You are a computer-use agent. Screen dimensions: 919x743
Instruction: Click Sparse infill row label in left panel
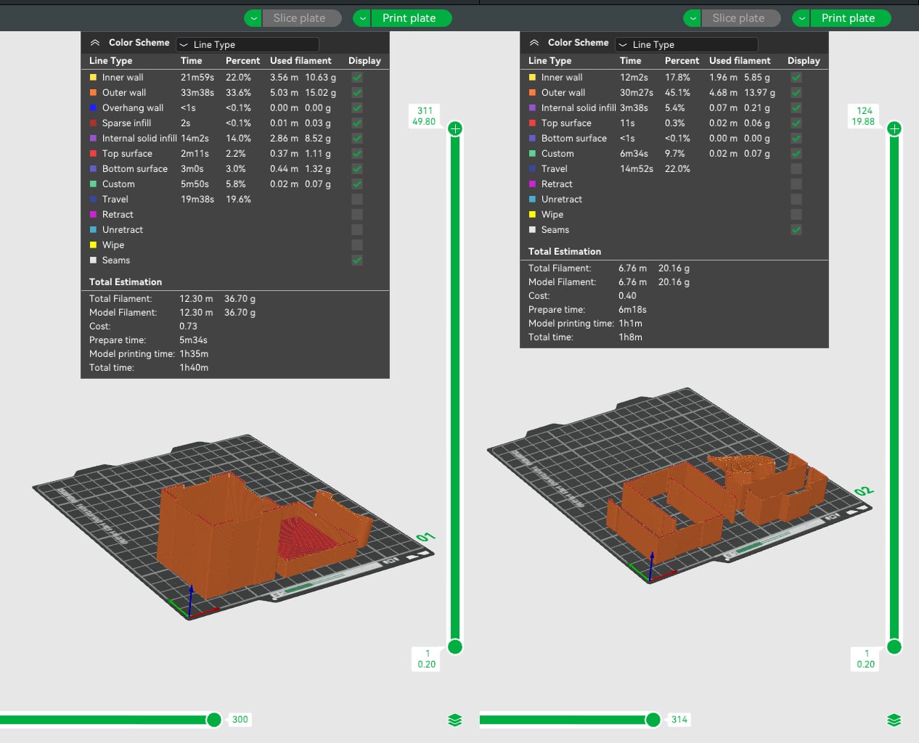tap(126, 123)
